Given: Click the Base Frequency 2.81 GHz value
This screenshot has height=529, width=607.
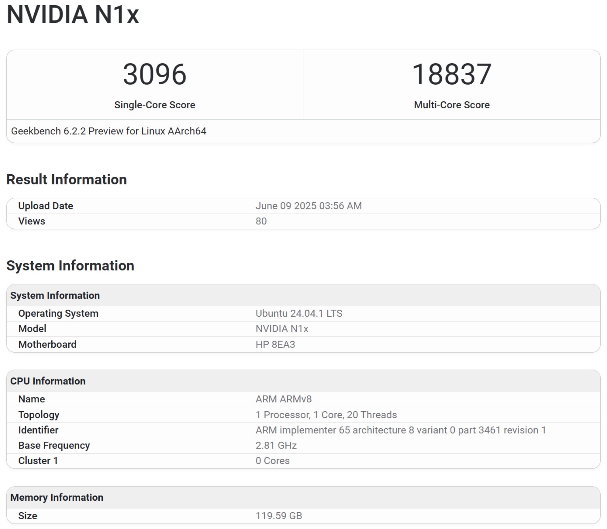Looking at the screenshot, I should 276,445.
